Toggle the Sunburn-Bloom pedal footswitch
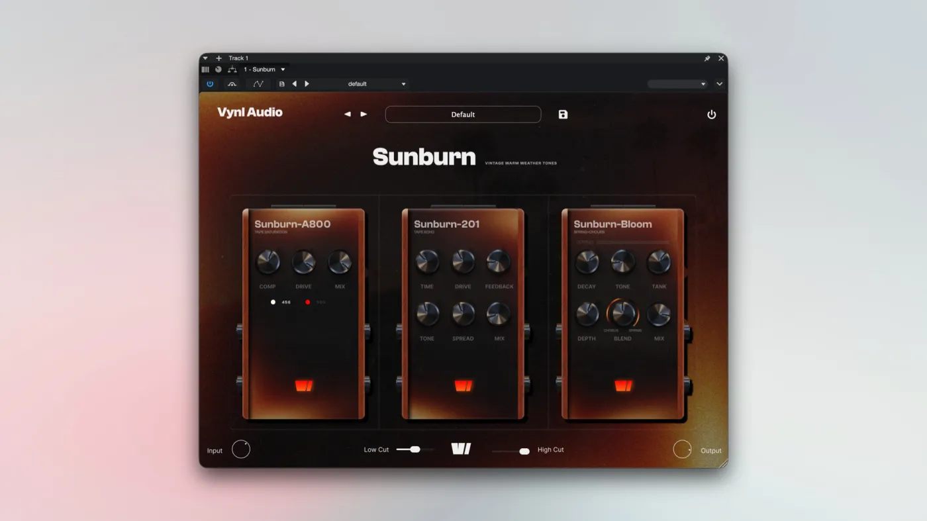The image size is (927, 521). (x=623, y=386)
